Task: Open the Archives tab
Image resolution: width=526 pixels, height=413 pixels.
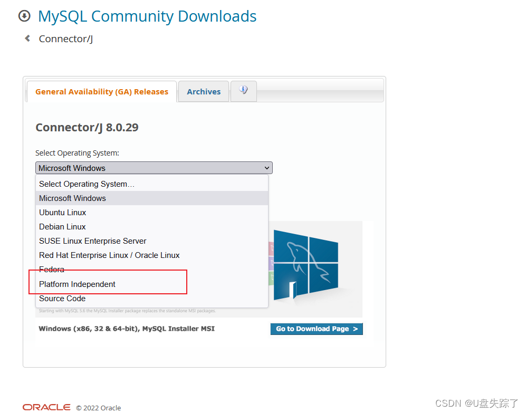Action: [204, 92]
